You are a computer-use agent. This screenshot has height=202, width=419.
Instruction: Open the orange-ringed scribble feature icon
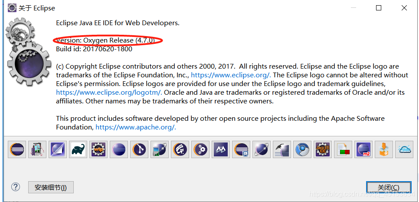point(180,149)
